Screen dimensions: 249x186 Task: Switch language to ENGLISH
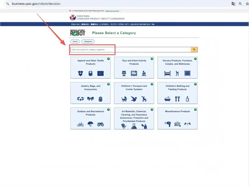(75, 24)
